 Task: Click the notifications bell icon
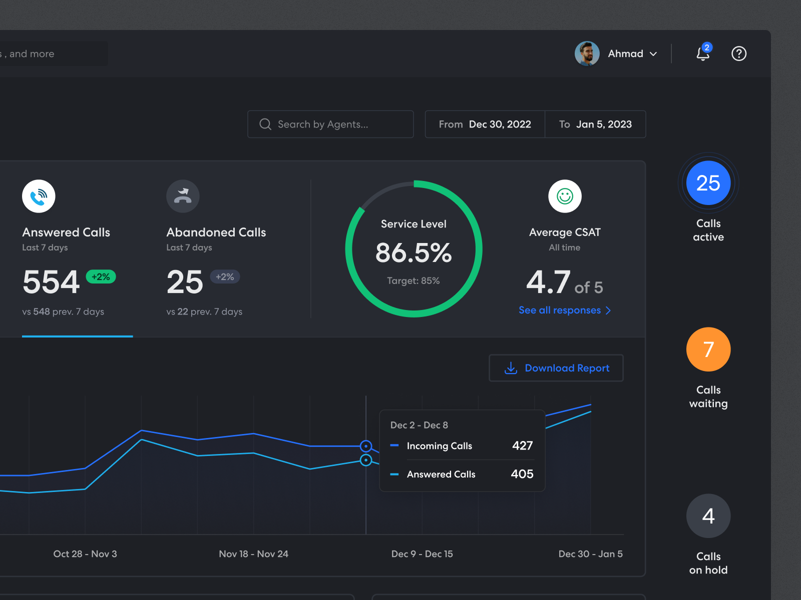(703, 53)
